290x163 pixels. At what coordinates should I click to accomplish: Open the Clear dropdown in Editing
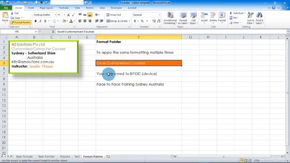pyautogui.click(x=235, y=23)
